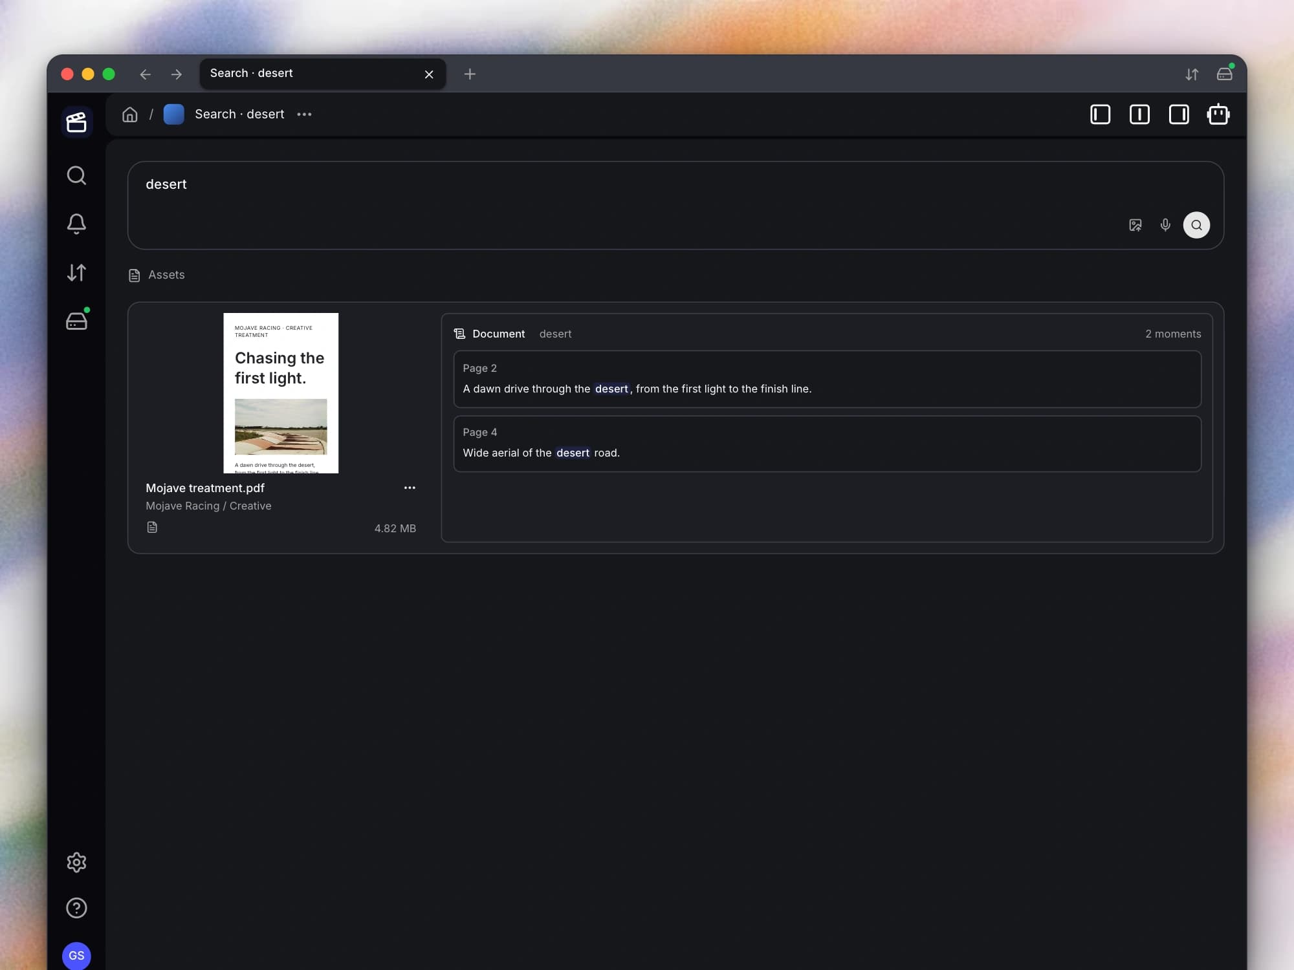
Task: Close the Search · desert tab
Action: coord(429,74)
